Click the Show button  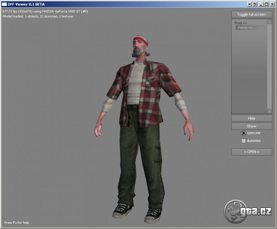[x=251, y=126]
